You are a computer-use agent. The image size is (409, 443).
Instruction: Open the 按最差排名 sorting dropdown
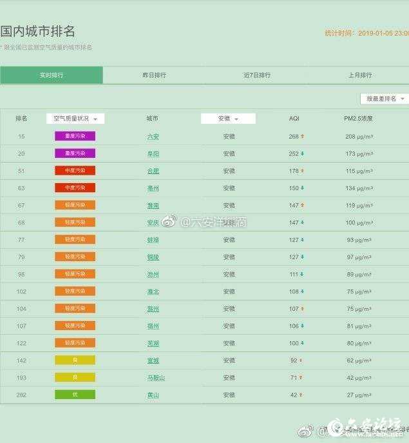click(x=385, y=99)
